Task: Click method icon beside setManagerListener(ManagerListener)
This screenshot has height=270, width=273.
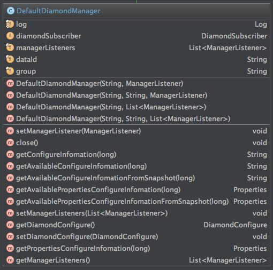Action: (10, 131)
